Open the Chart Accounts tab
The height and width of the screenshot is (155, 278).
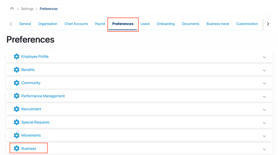pos(76,24)
